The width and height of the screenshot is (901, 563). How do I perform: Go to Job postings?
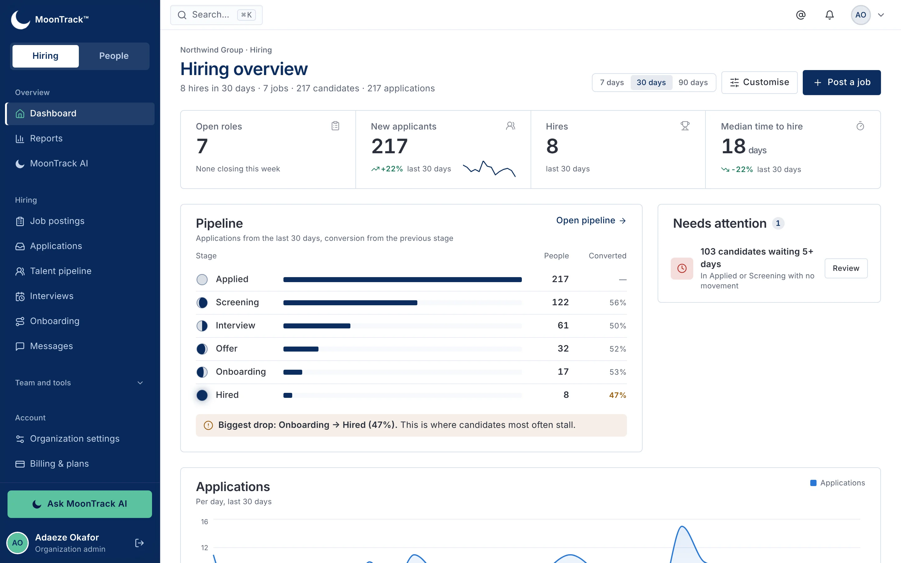pyautogui.click(x=80, y=221)
